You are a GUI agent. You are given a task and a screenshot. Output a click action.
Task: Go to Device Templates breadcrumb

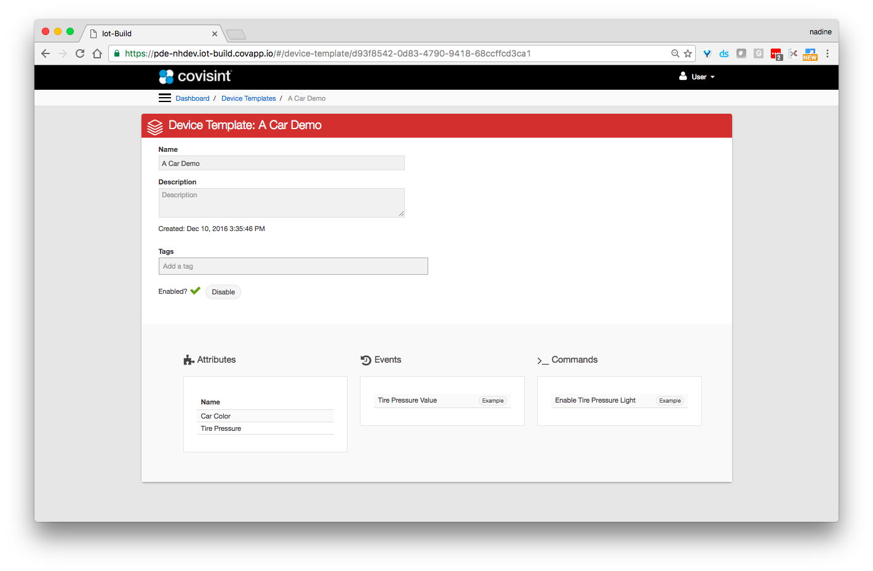point(249,98)
